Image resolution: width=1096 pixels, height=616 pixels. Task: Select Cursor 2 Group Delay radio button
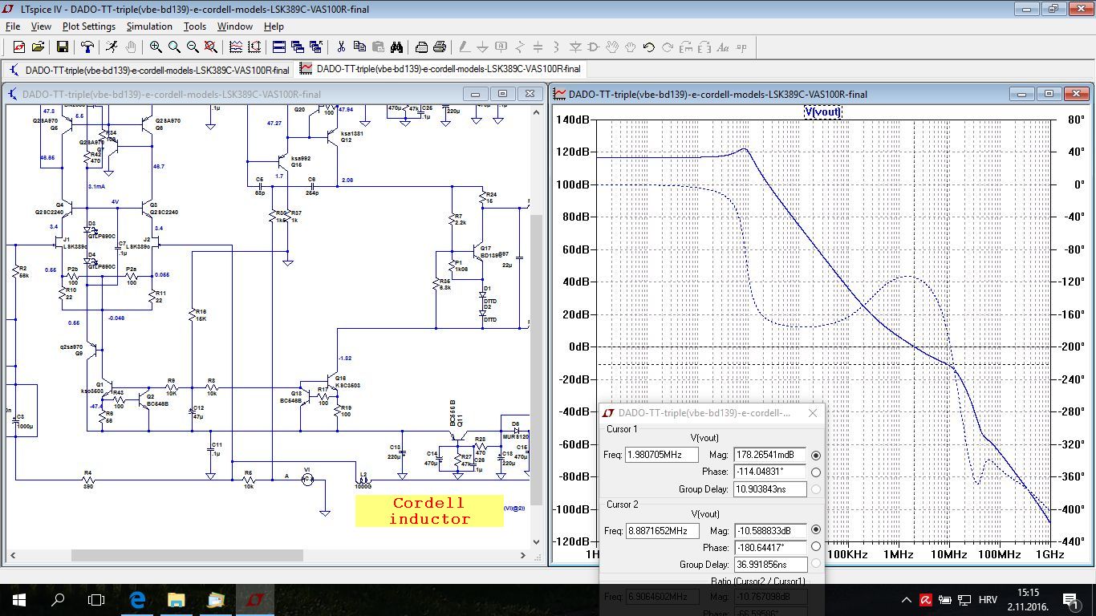tap(816, 565)
